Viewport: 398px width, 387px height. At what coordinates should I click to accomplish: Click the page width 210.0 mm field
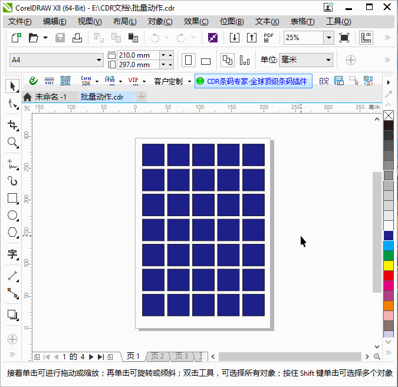click(138, 55)
